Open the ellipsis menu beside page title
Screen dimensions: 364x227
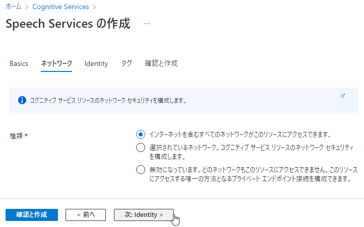(147, 24)
